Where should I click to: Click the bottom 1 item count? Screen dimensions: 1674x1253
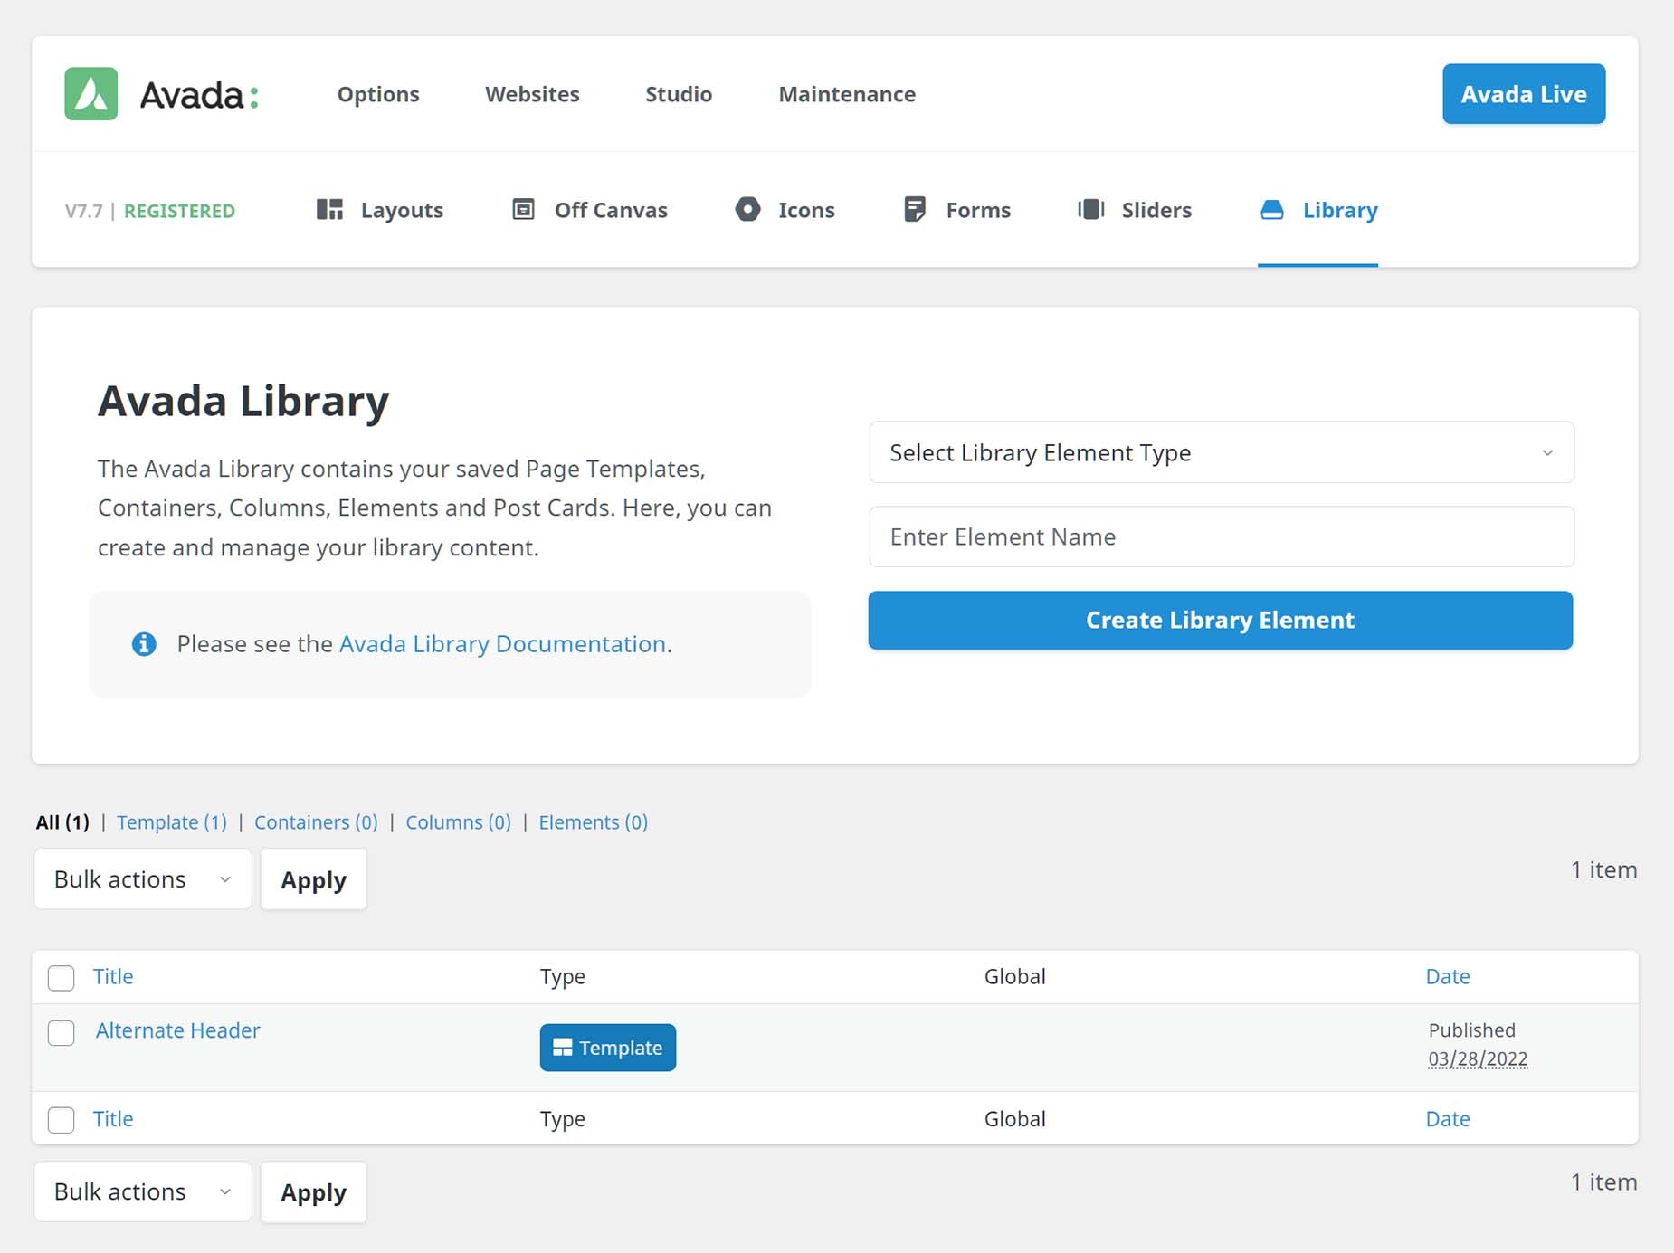(1603, 1182)
